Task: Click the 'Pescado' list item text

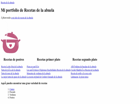Action: 12,92
